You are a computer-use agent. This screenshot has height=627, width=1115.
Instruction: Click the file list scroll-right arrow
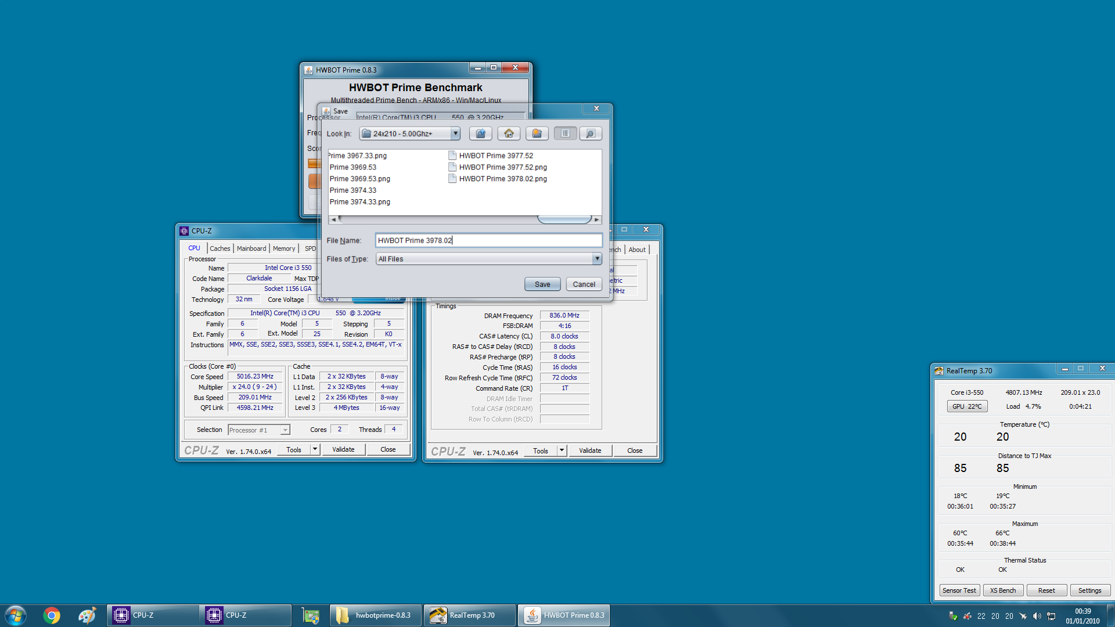(x=596, y=219)
